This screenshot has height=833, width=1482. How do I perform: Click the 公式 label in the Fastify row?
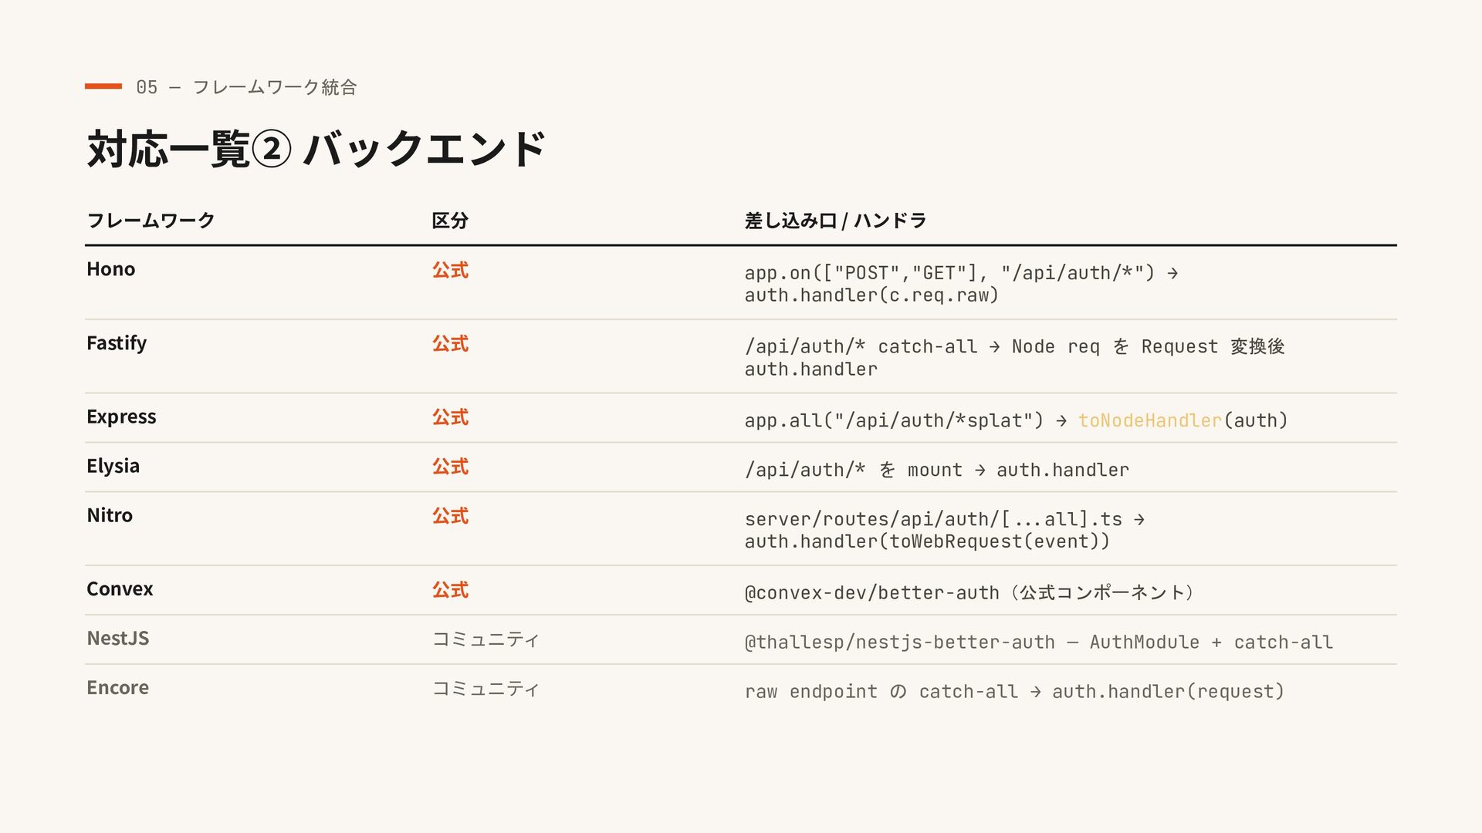(x=450, y=344)
